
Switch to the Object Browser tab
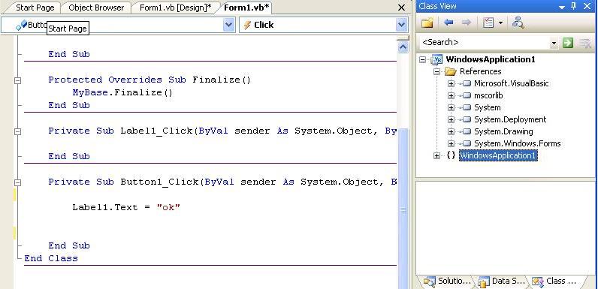click(96, 8)
